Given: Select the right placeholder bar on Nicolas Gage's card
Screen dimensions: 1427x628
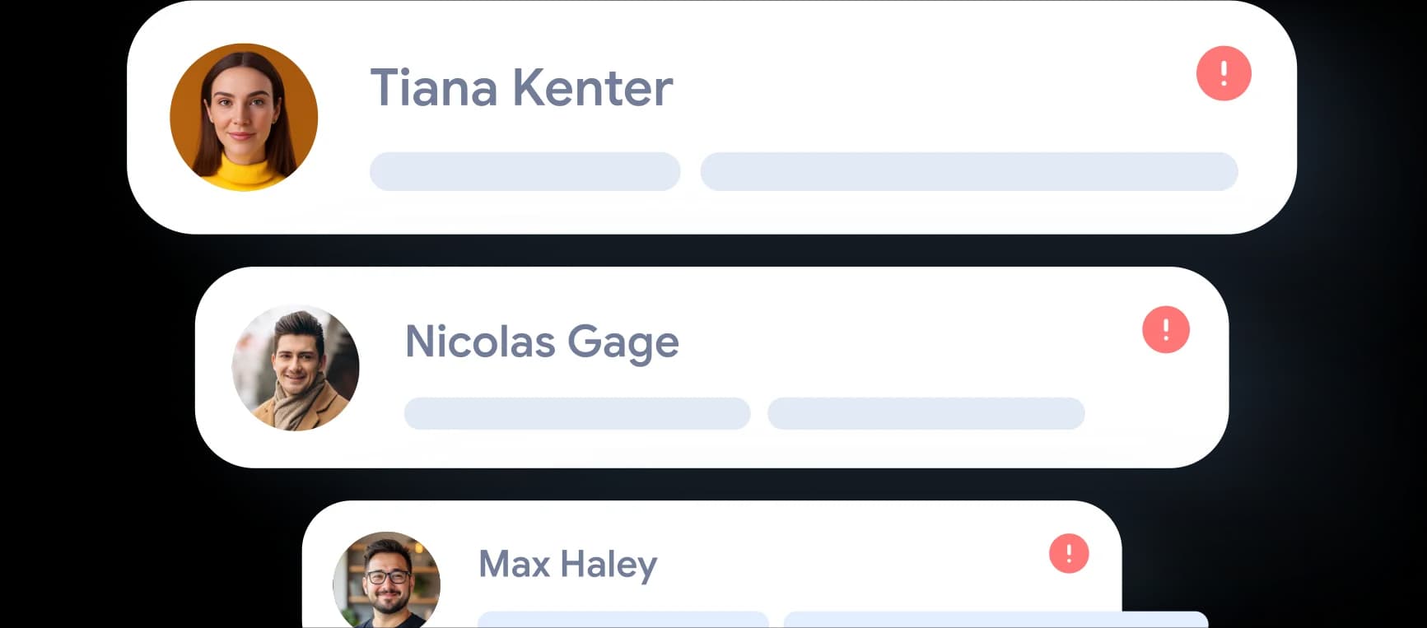Looking at the screenshot, I should [926, 413].
